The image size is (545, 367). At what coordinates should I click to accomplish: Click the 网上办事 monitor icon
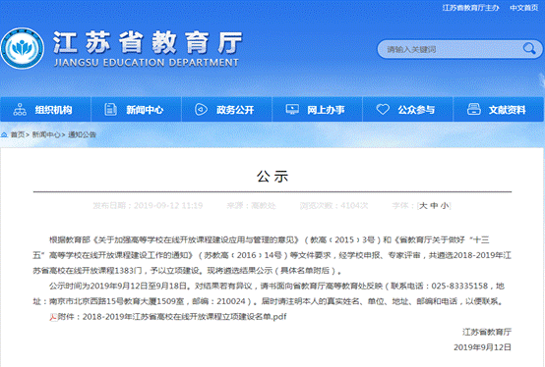[292, 110]
